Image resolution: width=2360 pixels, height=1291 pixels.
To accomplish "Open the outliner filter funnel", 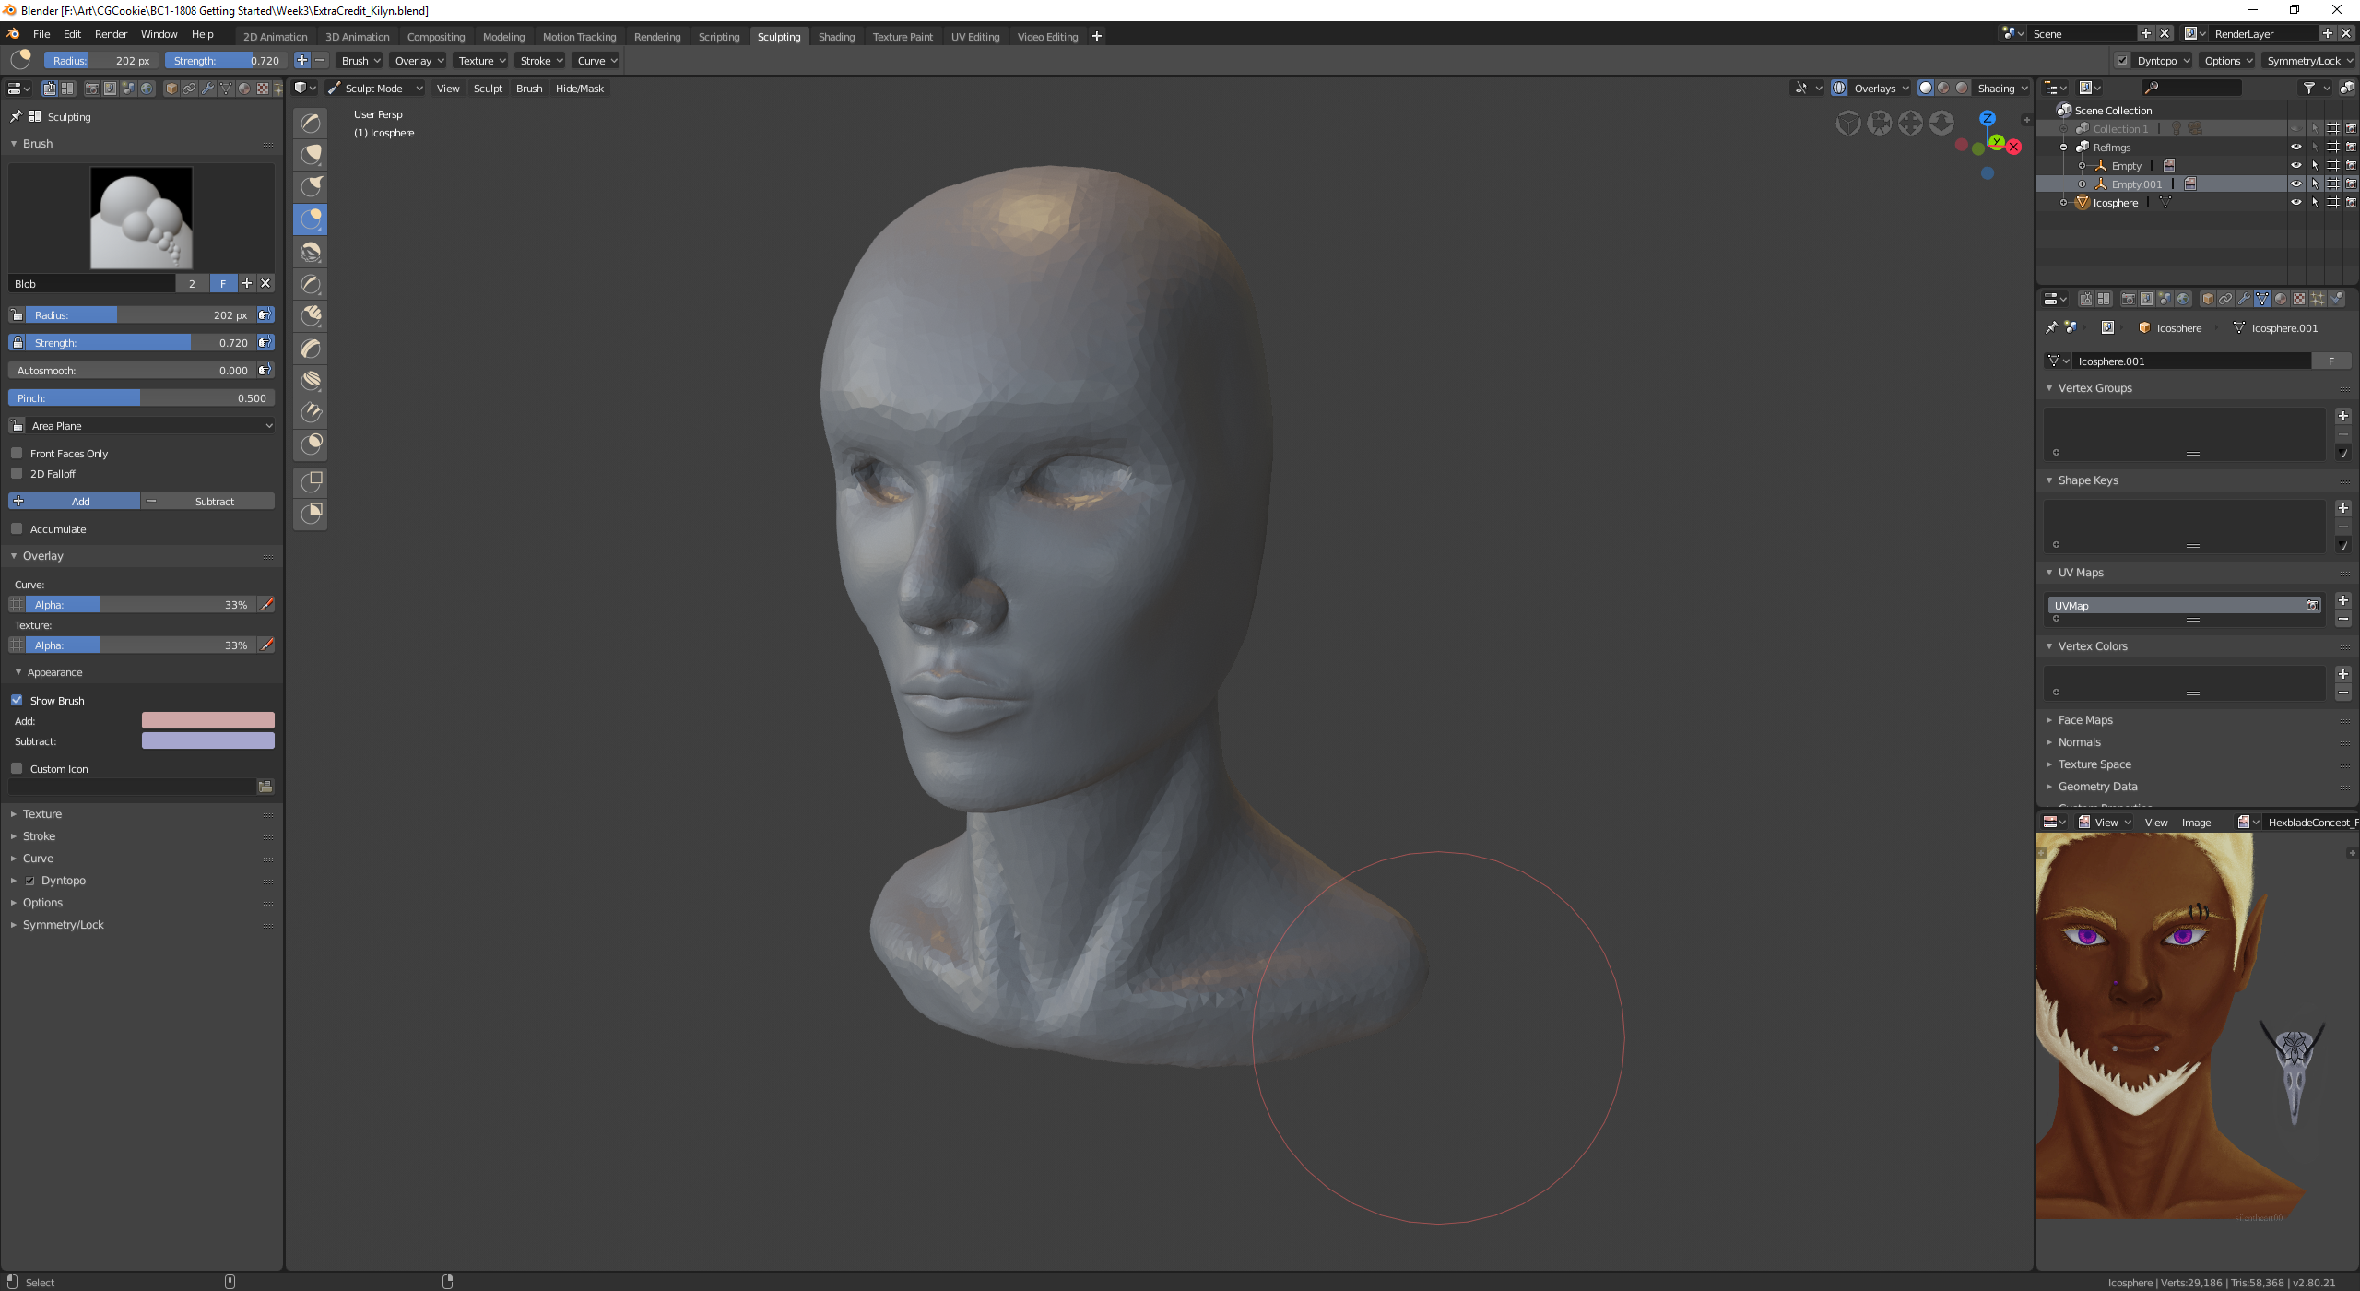I will 2308,88.
